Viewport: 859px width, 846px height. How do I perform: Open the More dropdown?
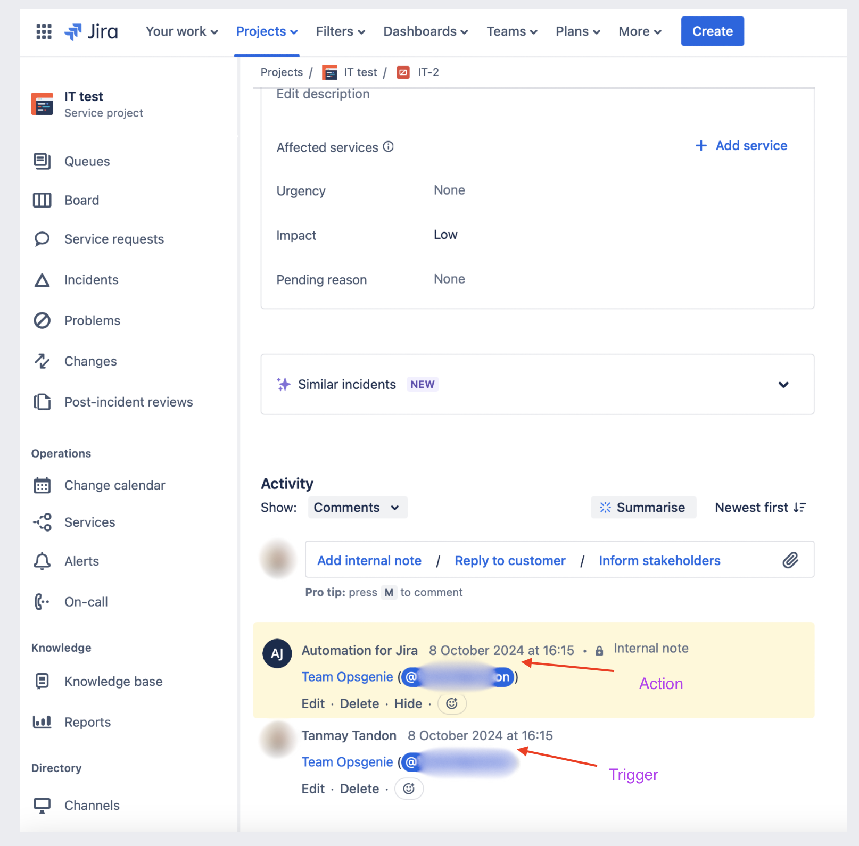pos(640,31)
